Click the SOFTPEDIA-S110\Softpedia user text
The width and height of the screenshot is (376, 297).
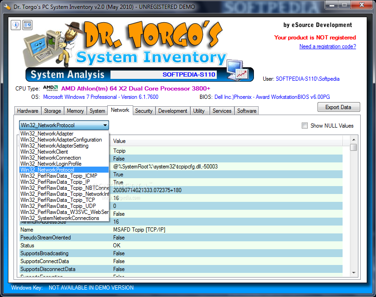pyautogui.click(x=308, y=79)
